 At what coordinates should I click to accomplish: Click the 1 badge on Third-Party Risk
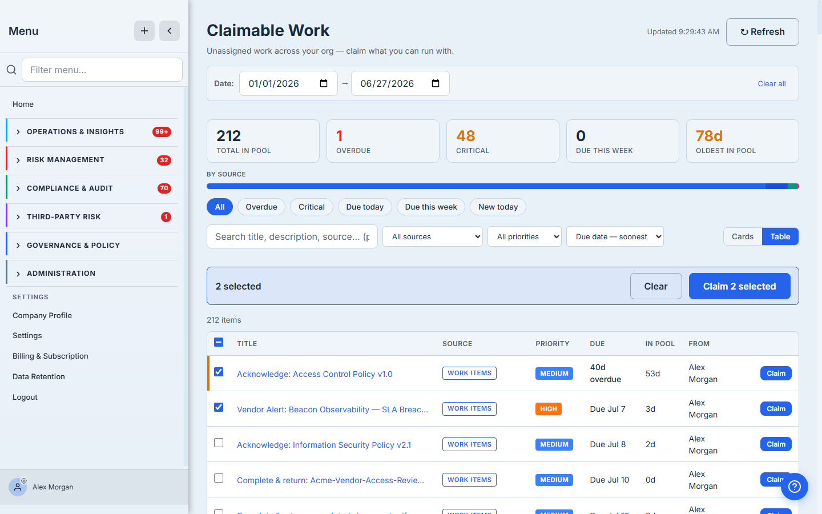coord(166,217)
